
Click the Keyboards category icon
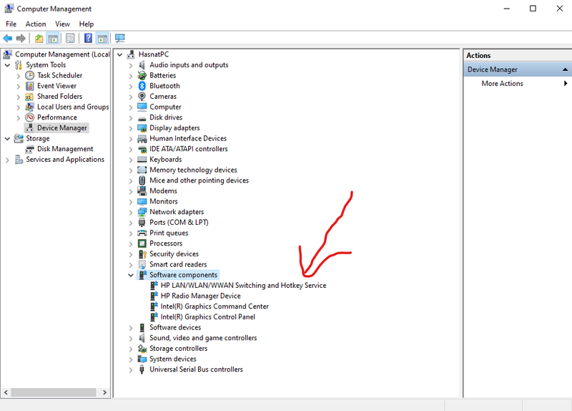pos(142,160)
